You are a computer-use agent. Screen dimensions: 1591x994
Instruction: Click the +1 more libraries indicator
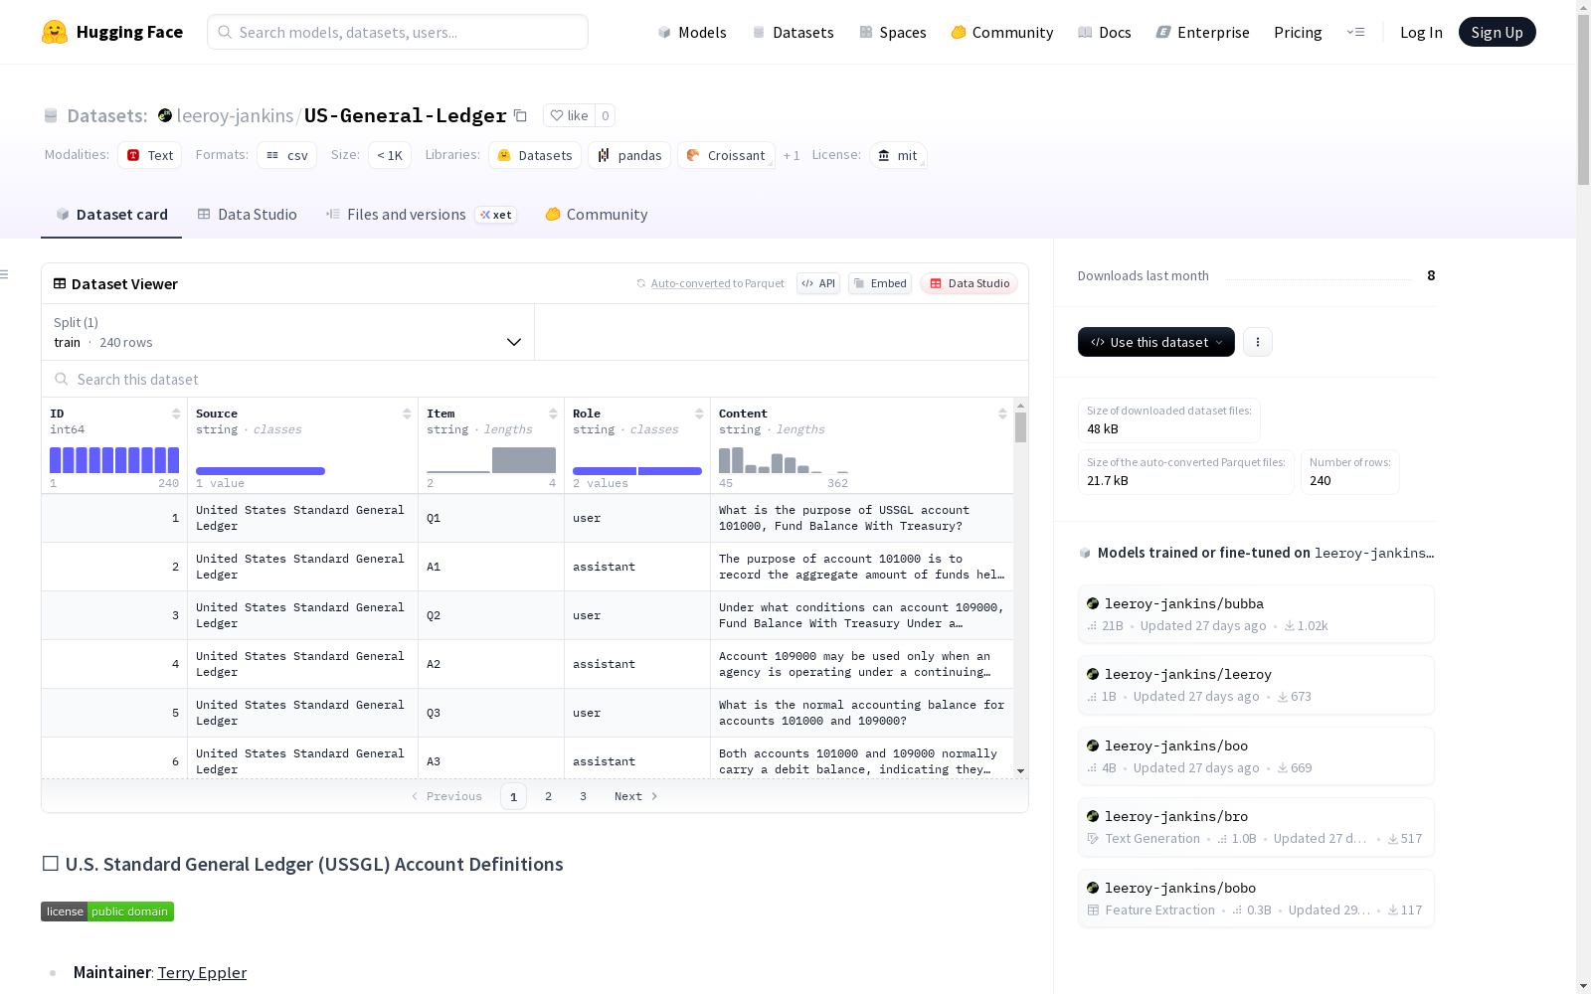[792, 155]
